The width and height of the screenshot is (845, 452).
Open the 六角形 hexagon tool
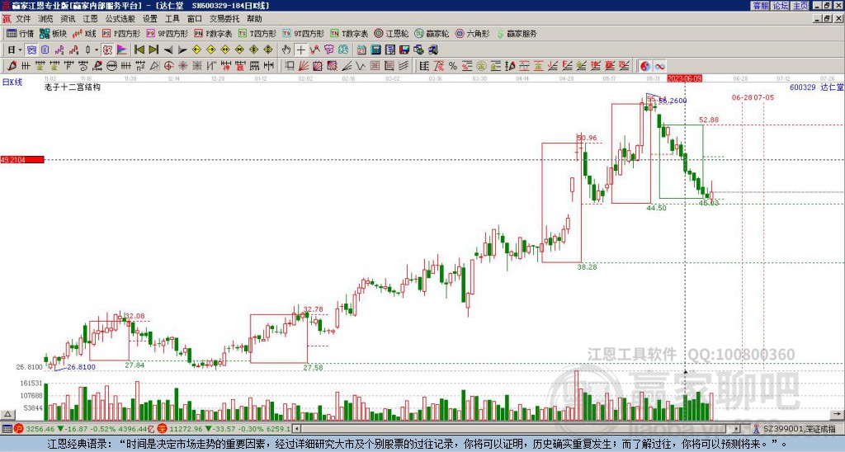(472, 33)
